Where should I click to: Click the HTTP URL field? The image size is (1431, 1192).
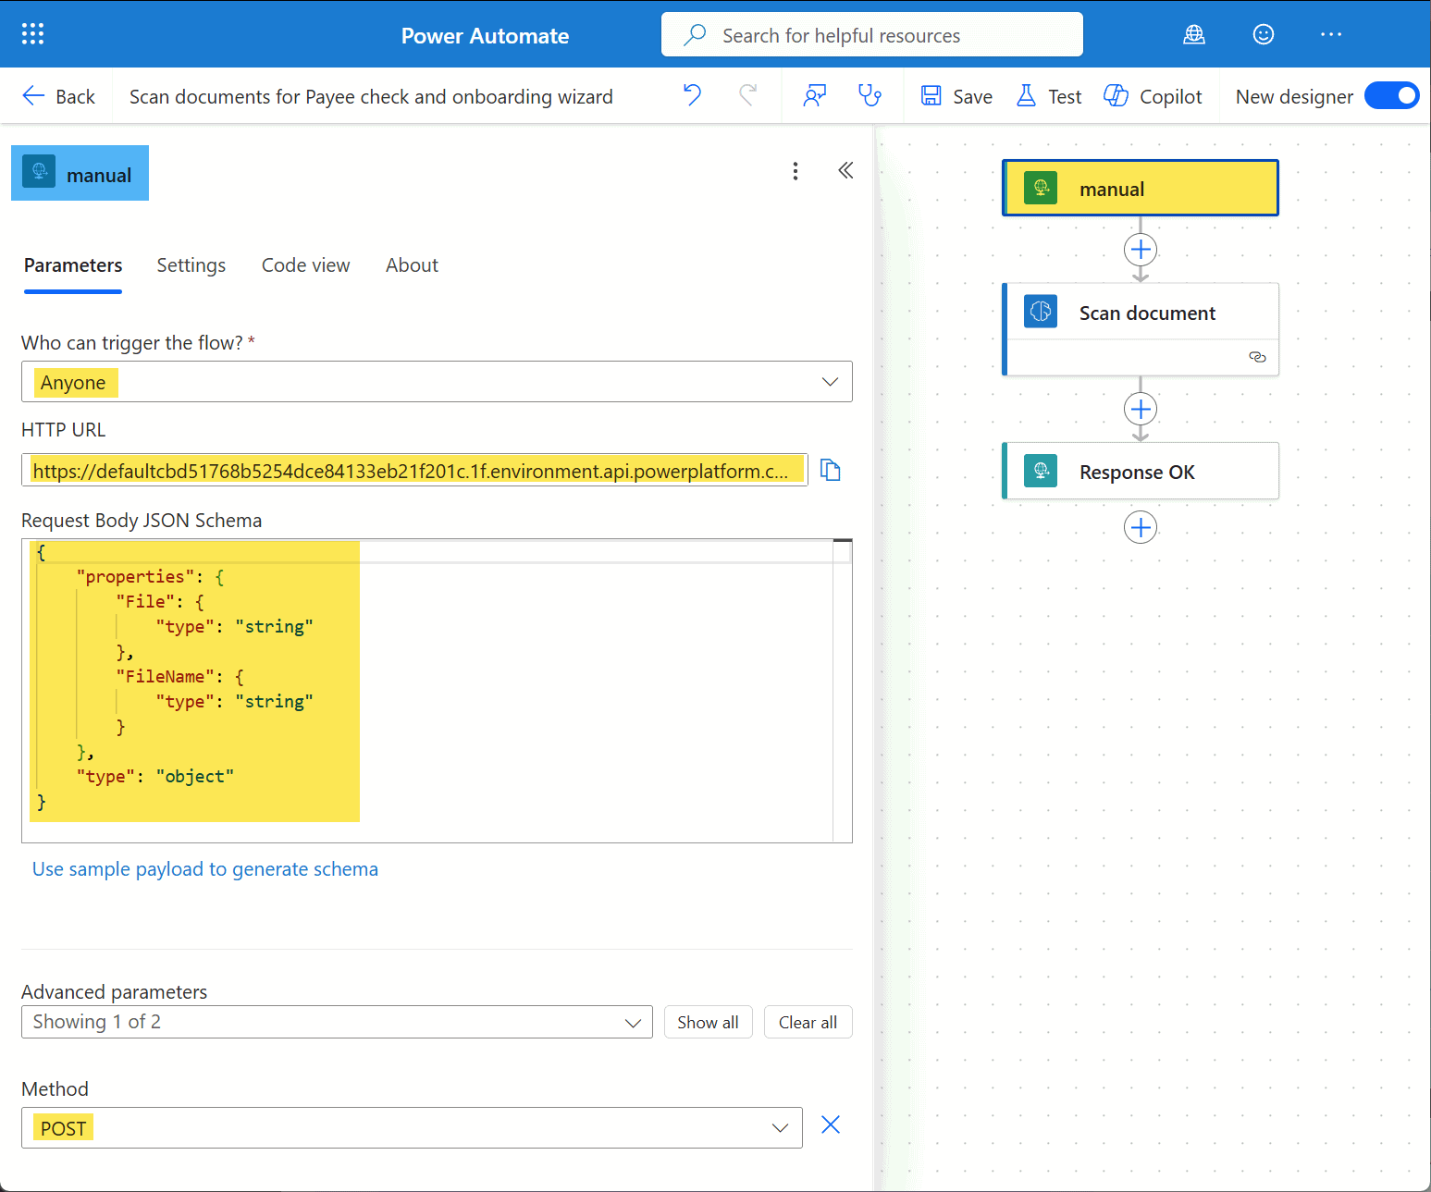[414, 471]
